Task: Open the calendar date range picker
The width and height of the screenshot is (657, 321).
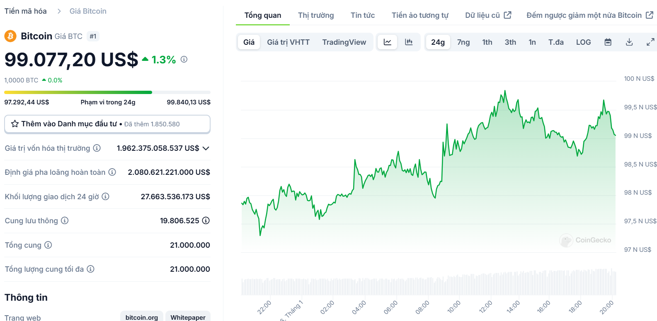Action: pyautogui.click(x=608, y=42)
